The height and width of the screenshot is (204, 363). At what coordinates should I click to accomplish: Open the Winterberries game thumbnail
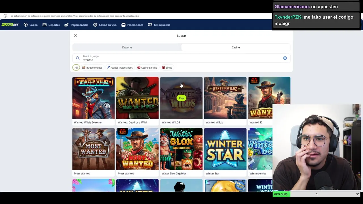tap(260, 149)
